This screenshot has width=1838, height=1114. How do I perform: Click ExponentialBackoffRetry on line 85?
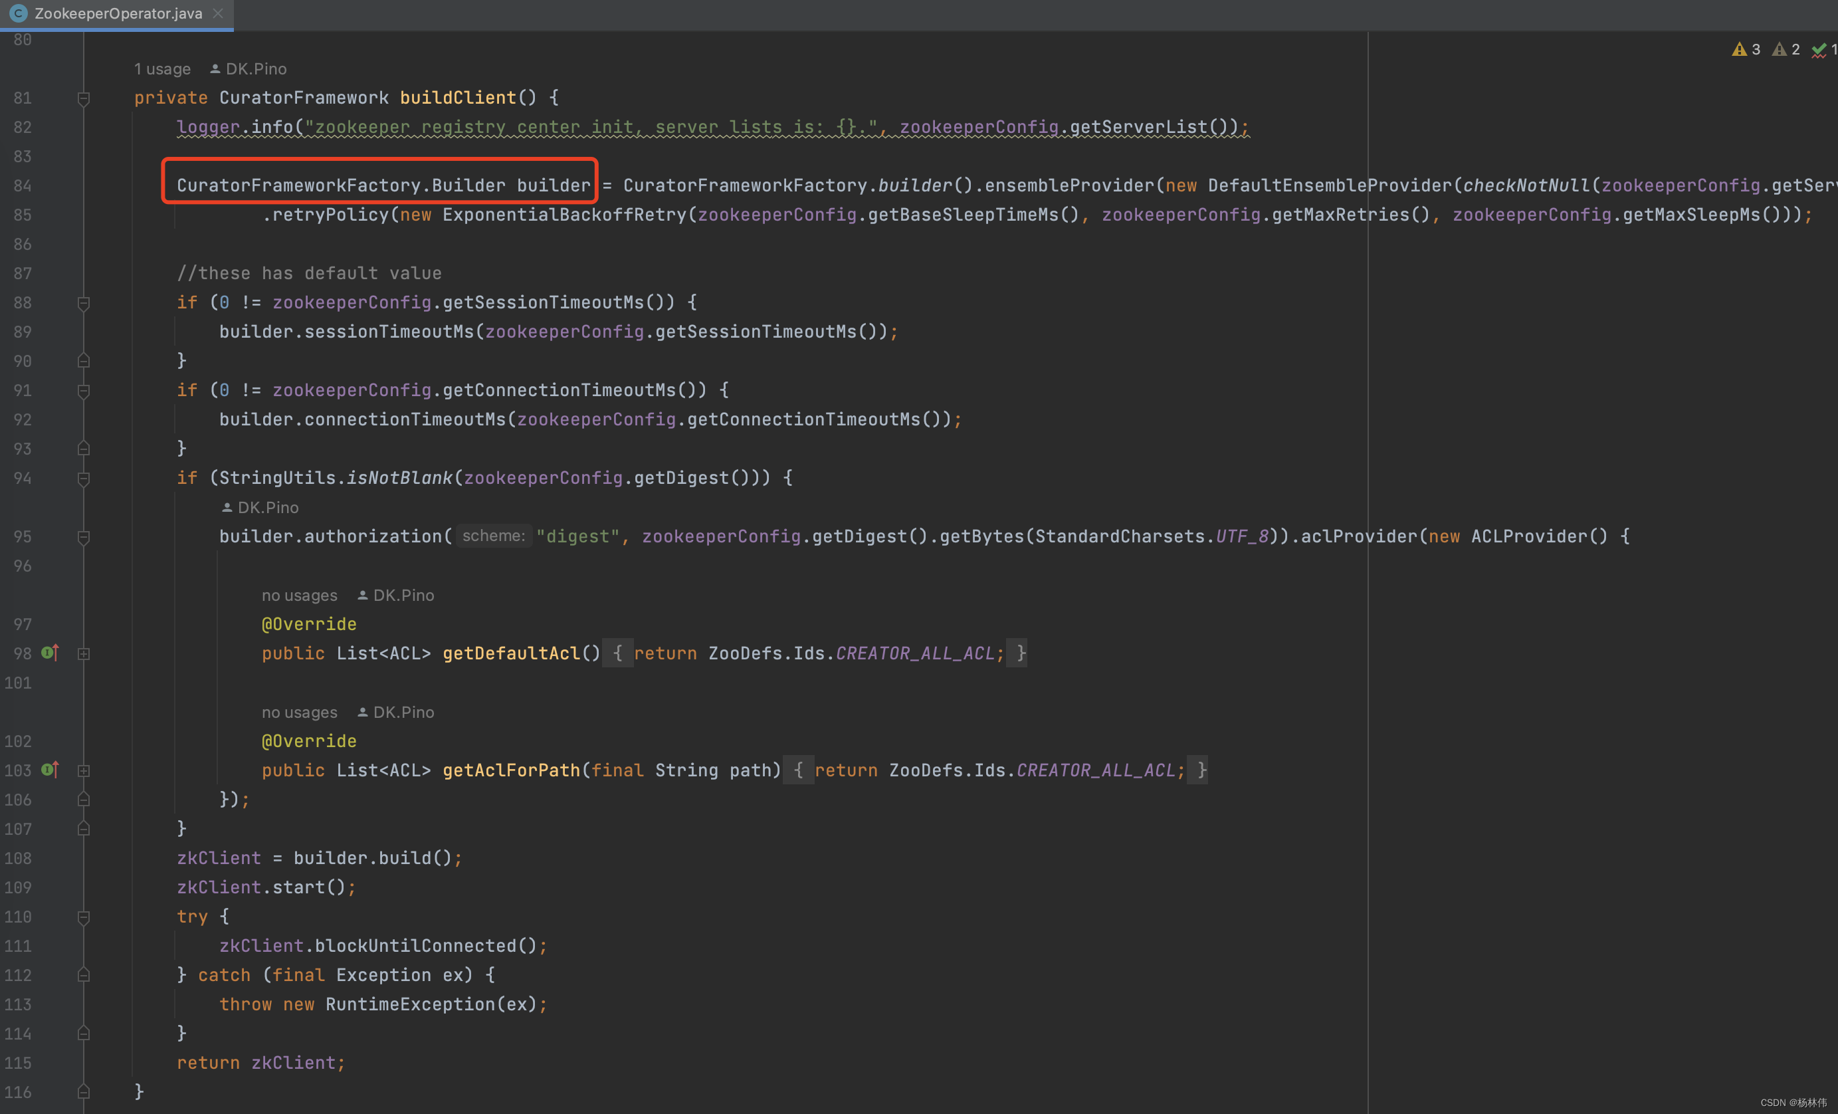click(564, 215)
